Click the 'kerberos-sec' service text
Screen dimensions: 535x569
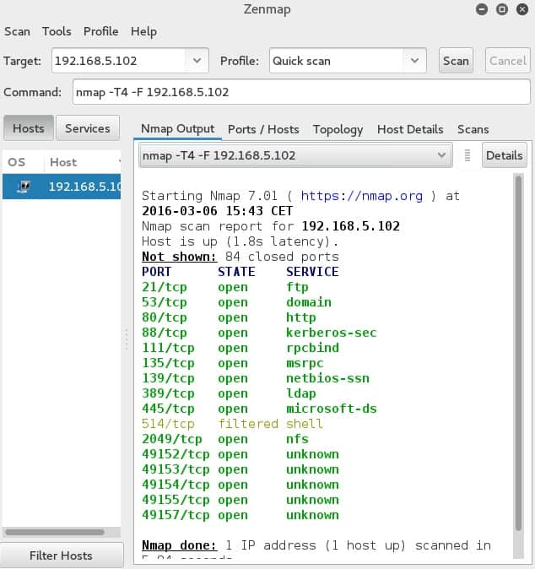(x=331, y=333)
